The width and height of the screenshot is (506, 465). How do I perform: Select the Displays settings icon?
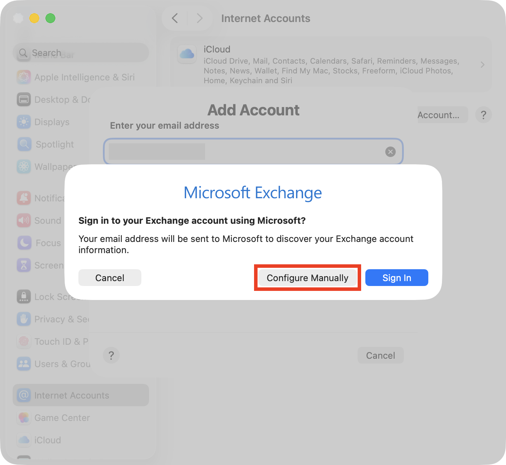click(24, 122)
